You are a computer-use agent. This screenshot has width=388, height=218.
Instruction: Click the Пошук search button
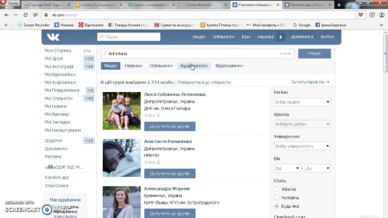314,54
